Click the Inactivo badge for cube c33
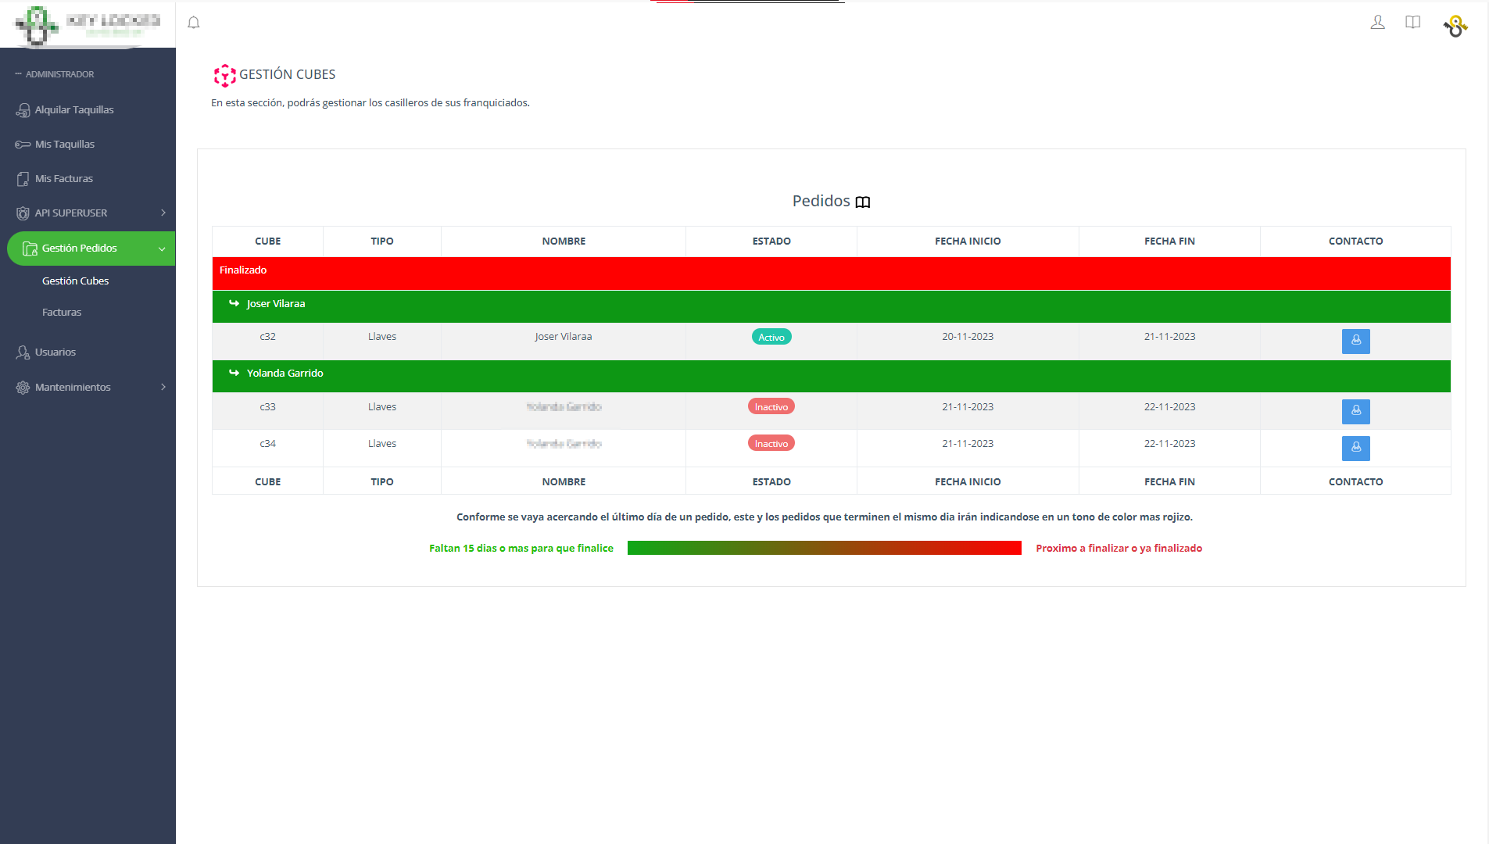Image resolution: width=1489 pixels, height=844 pixels. [x=771, y=407]
